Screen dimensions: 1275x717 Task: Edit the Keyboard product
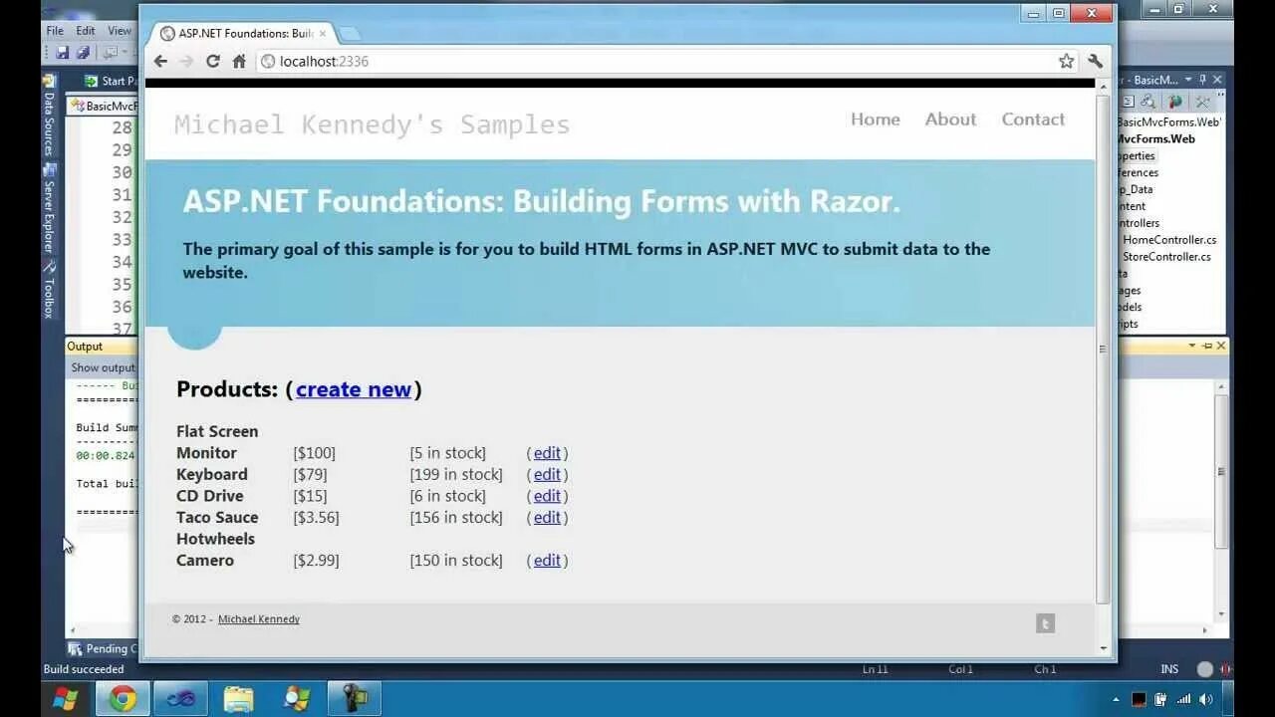pyautogui.click(x=547, y=475)
